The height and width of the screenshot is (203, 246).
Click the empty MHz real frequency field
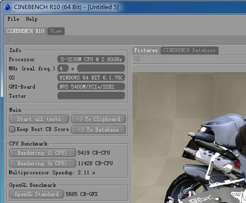pos(101,69)
